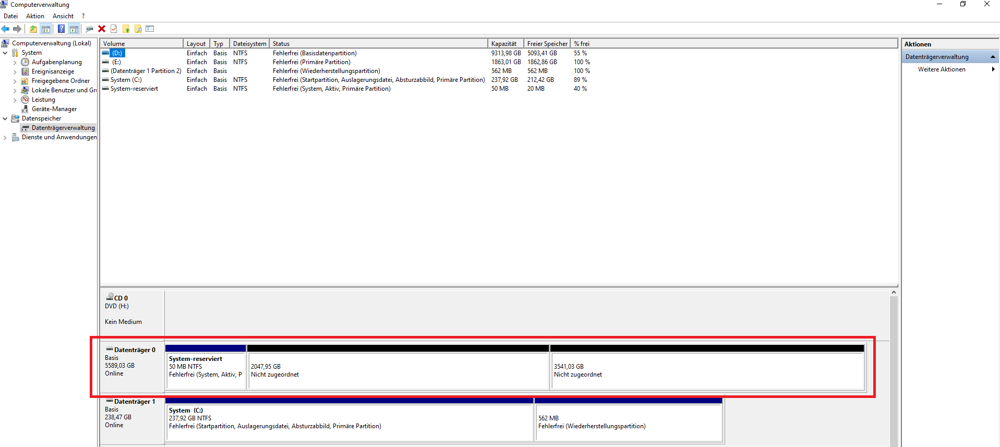This screenshot has height=447, width=1000.
Task: Click Datenspeicher icon in tree
Action: pyautogui.click(x=15, y=118)
